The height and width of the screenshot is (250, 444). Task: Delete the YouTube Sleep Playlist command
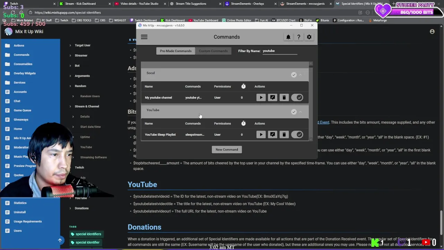(284, 134)
